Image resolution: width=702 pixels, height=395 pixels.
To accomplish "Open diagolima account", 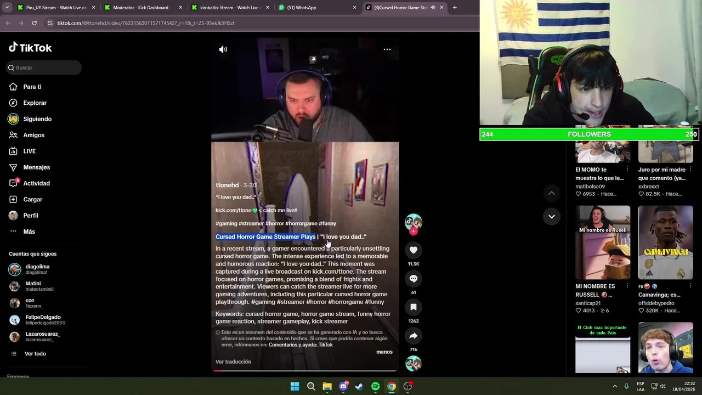I will coord(37,269).
